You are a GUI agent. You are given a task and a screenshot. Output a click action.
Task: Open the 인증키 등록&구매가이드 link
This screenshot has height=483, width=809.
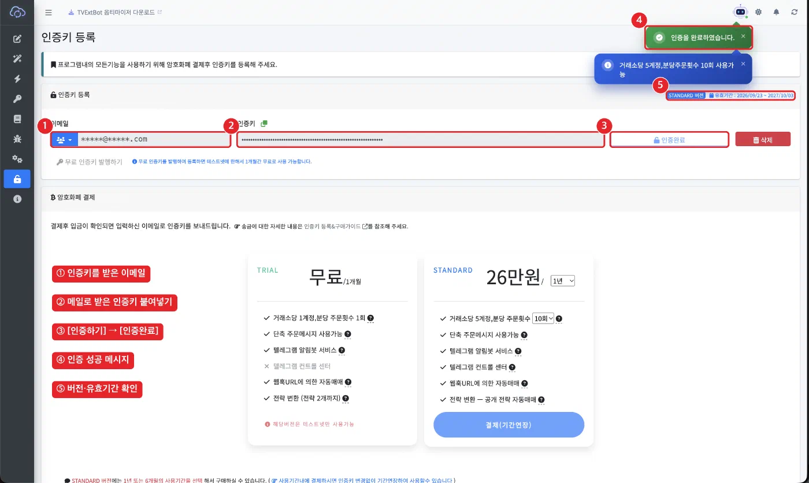pyautogui.click(x=336, y=226)
